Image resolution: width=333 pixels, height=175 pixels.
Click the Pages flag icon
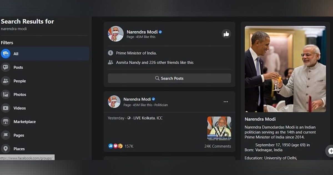tap(6, 135)
